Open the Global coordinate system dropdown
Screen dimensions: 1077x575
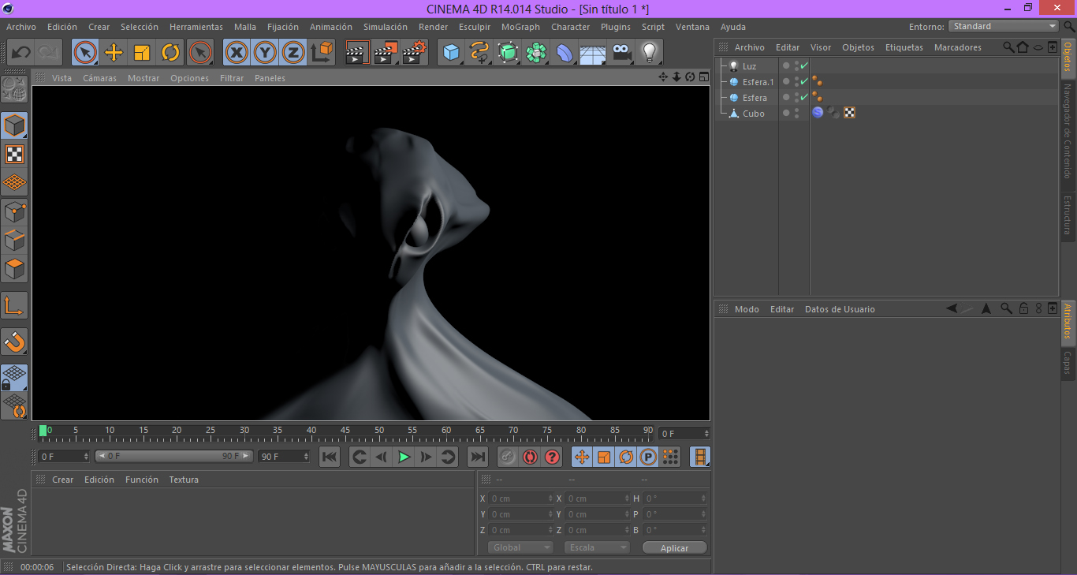[520, 547]
